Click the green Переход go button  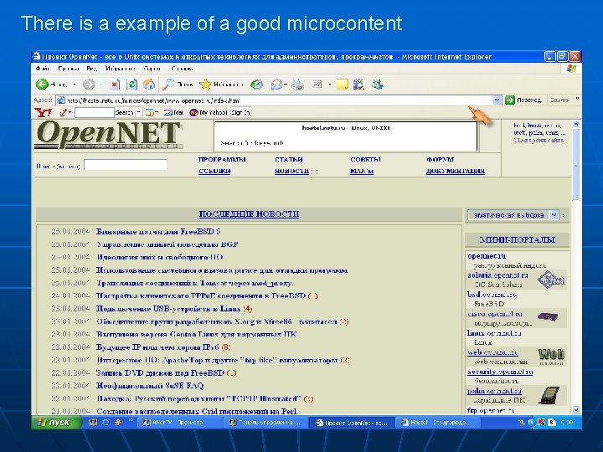pos(523,100)
